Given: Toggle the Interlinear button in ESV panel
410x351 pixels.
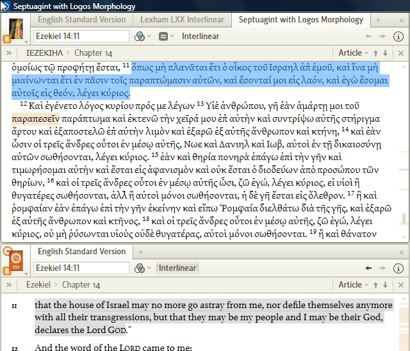Looking at the screenshot, I should point(177,268).
